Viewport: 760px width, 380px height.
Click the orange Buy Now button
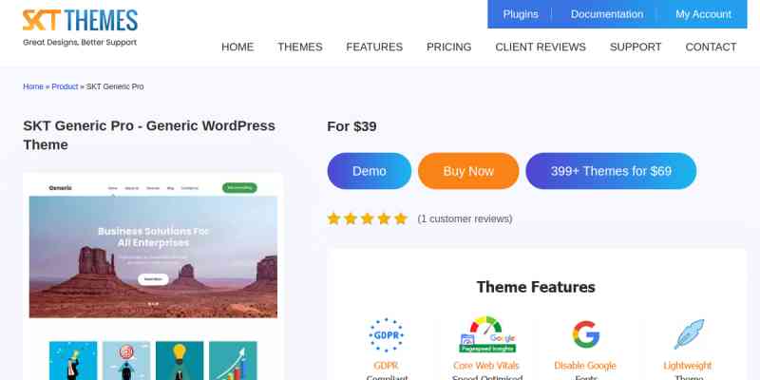click(468, 171)
